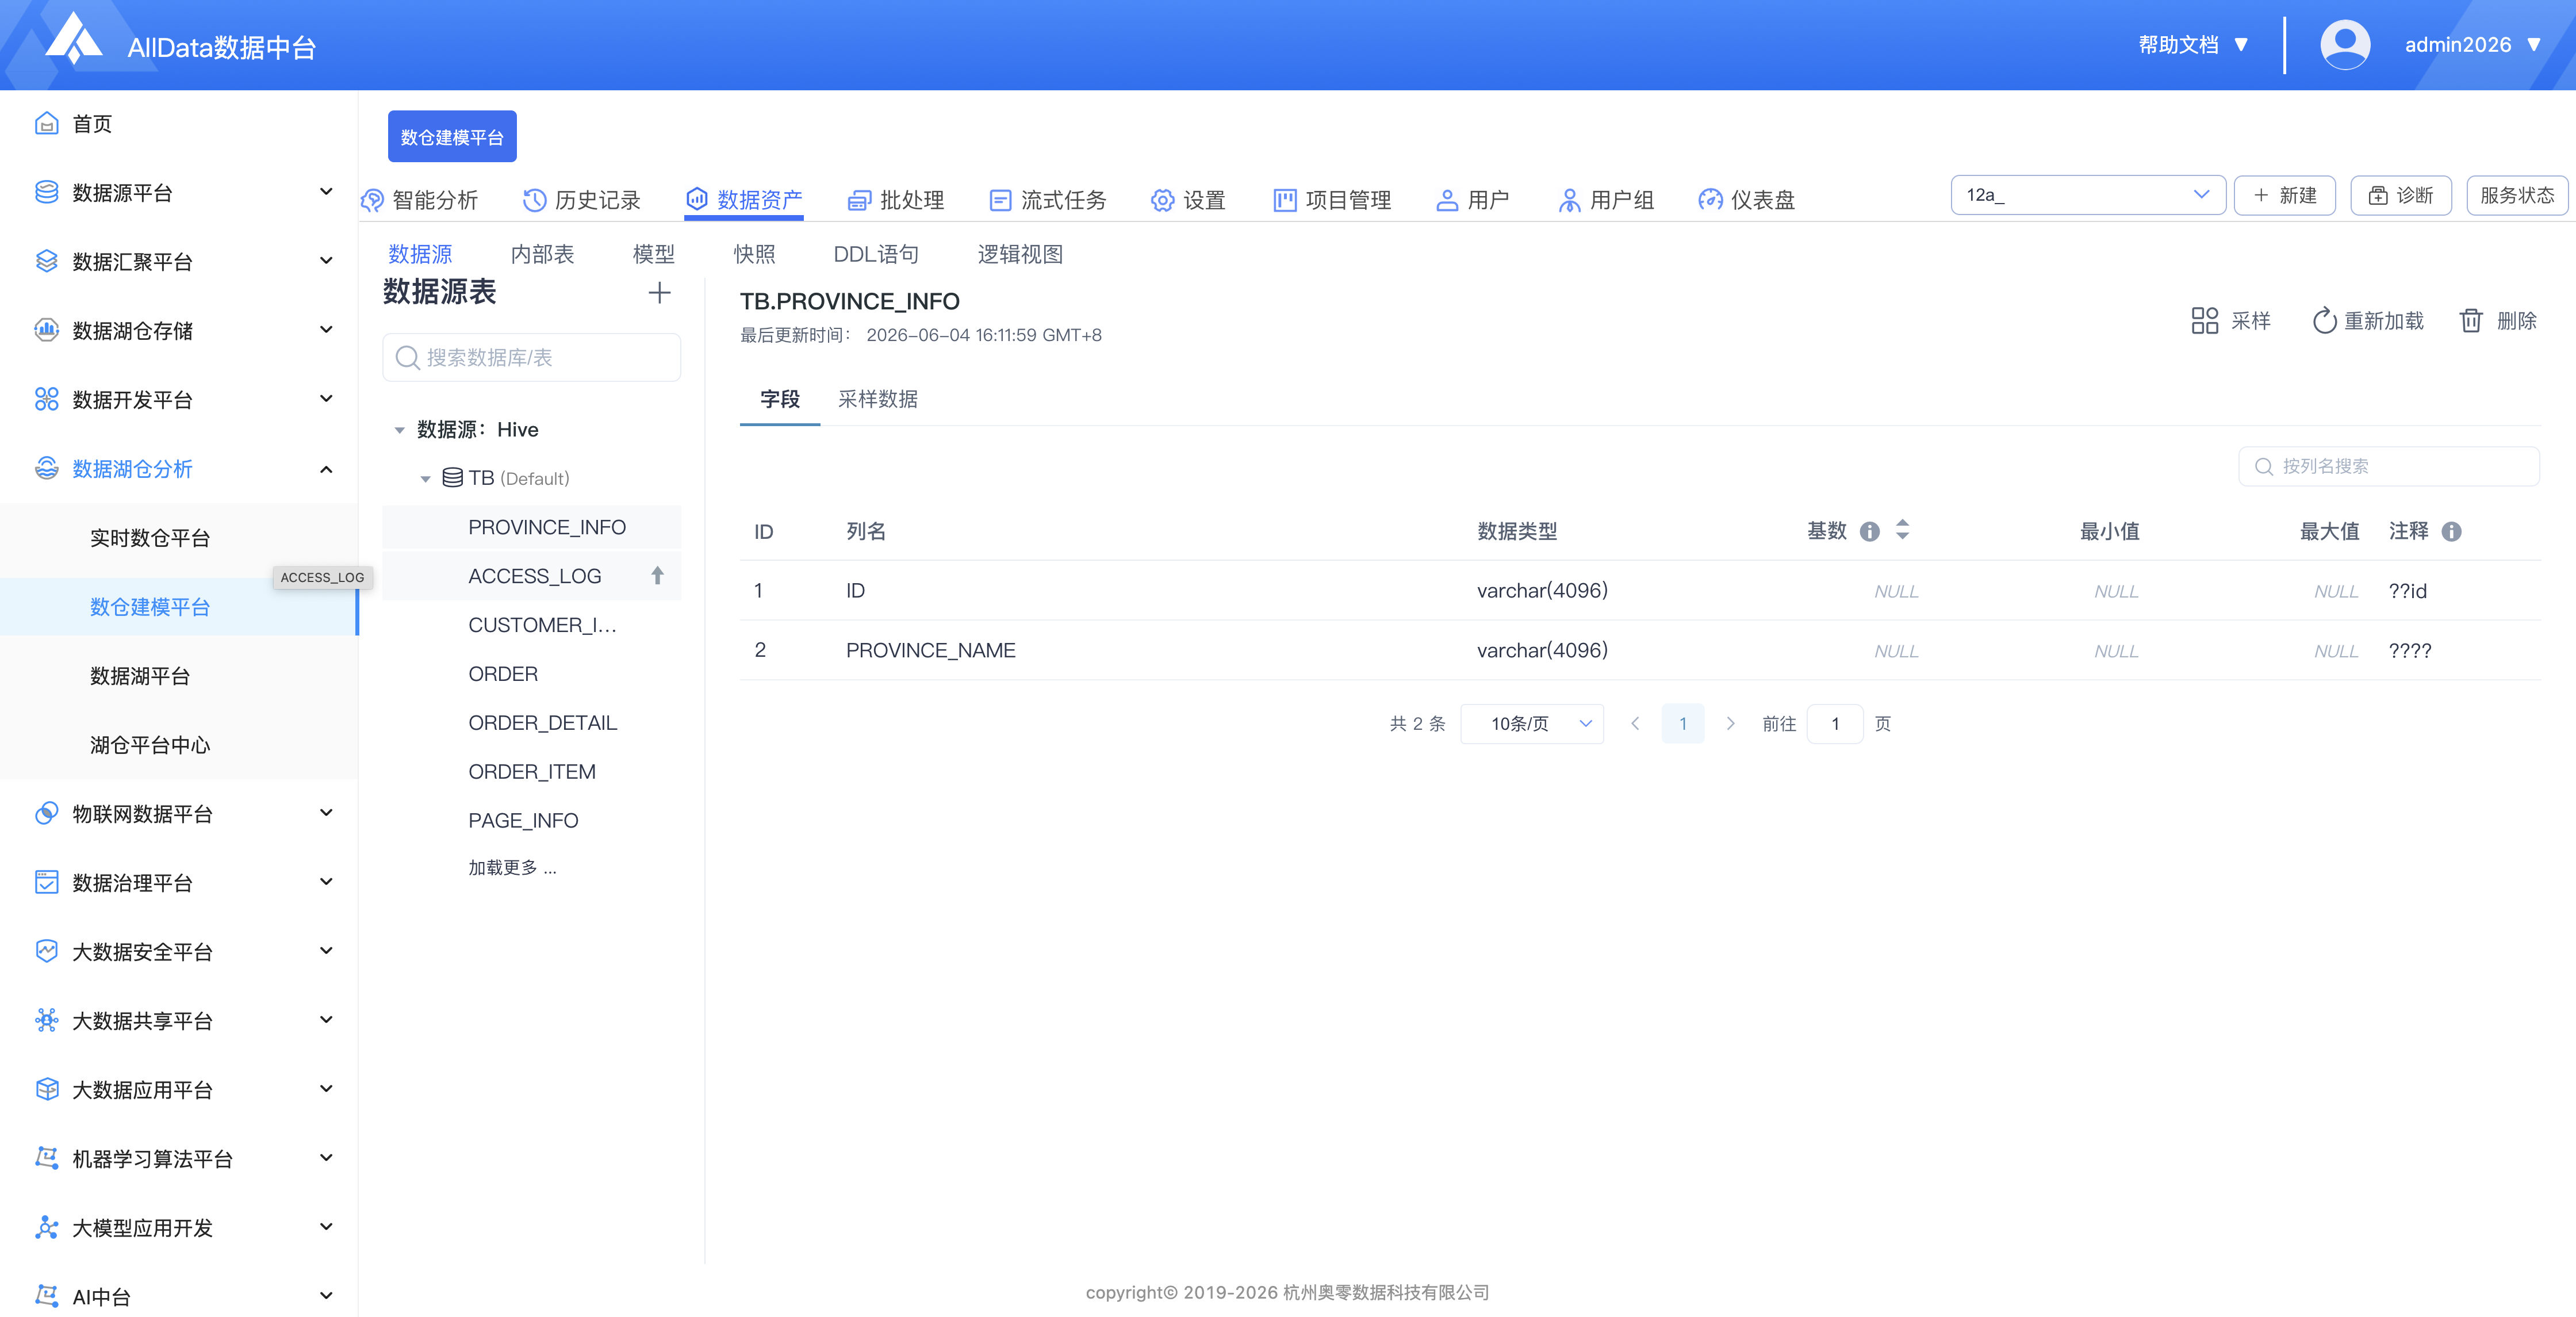The height and width of the screenshot is (1317, 2576).
Task: Collapse the 数据源: Hive tree node
Action: click(x=399, y=430)
